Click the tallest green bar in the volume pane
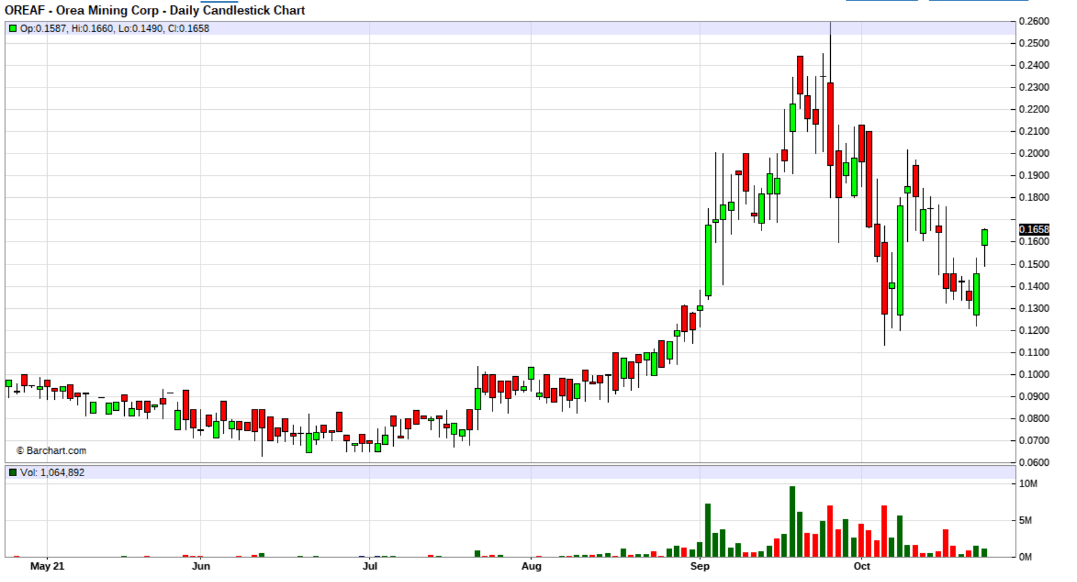Screen dimensions: 1077x582 click(792, 521)
